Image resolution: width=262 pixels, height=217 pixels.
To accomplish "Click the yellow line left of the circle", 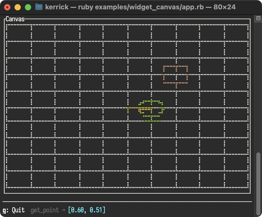I will 133,110.
